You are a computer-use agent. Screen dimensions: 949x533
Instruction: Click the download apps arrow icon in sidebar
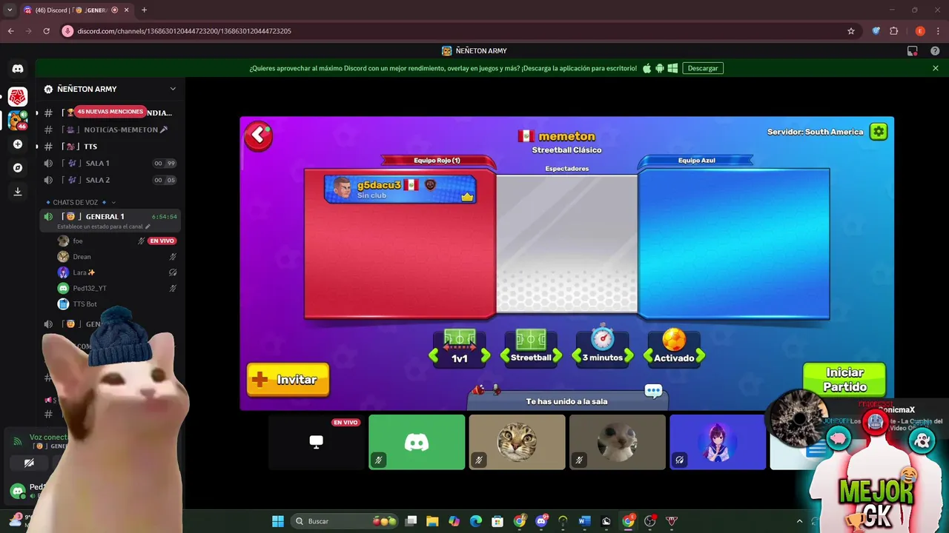point(18,192)
